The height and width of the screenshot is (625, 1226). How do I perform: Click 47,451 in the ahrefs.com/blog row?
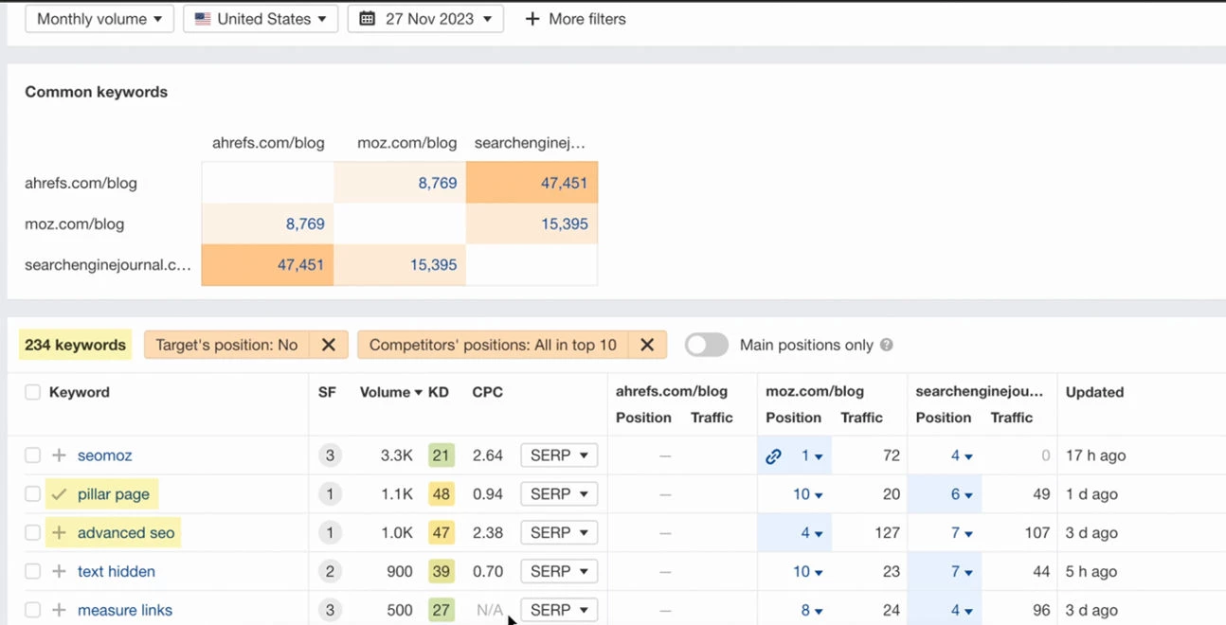click(x=564, y=184)
